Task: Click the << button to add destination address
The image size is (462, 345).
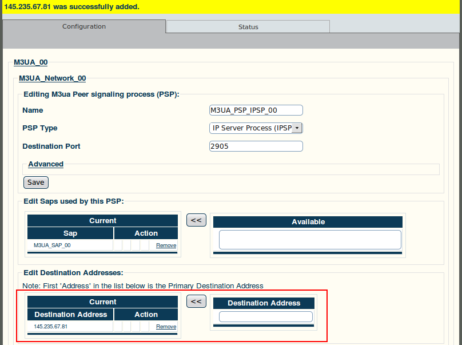Action: click(x=196, y=302)
